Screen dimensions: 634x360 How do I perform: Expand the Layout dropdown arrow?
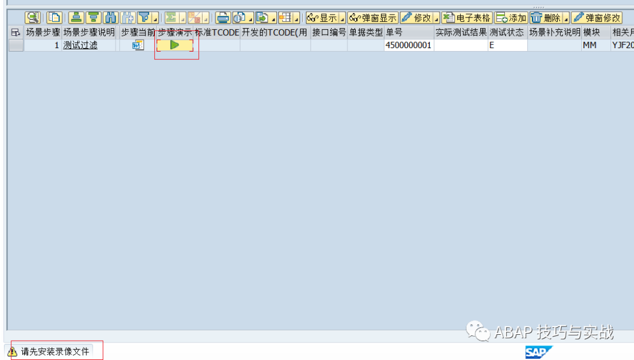[297, 19]
